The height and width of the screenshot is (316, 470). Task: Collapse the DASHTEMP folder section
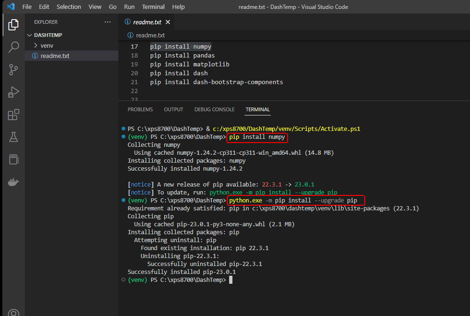point(29,35)
